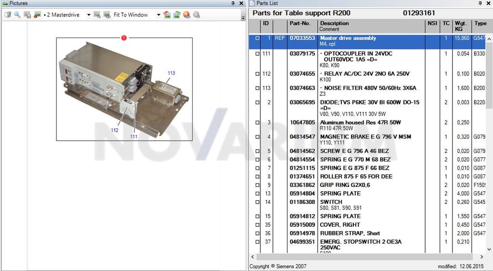493x271 pixels.
Task: Tick the checkbox for Aluminum housed Res row
Action: [258, 123]
